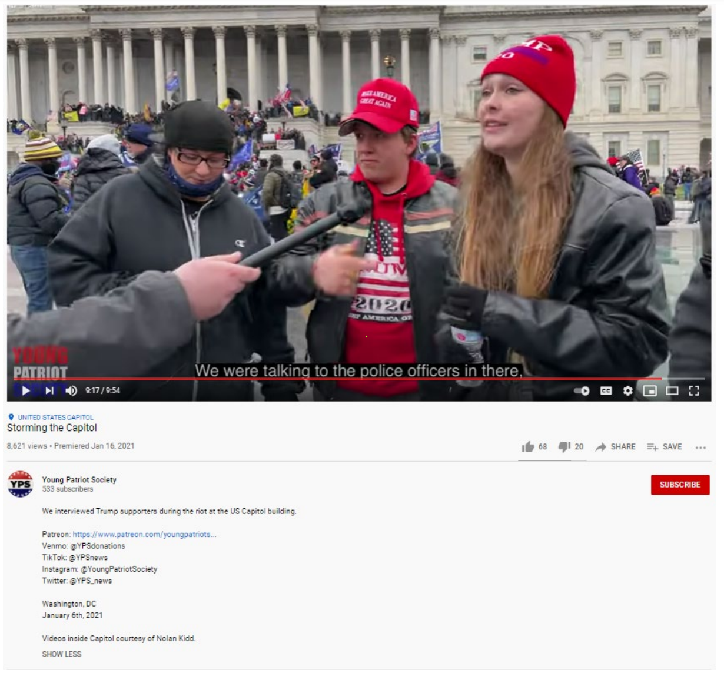This screenshot has width=724, height=676.
Task: Click the 9:17 / 9:54 time display
Action: click(x=103, y=390)
